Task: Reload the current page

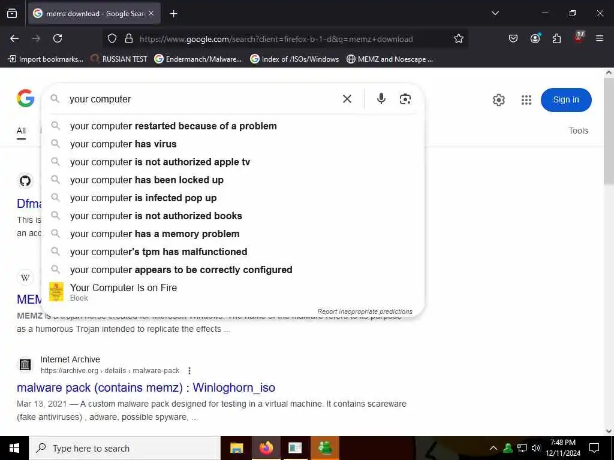Action: tap(58, 38)
